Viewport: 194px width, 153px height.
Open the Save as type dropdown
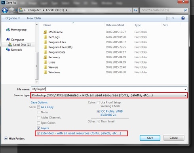tap(109, 95)
